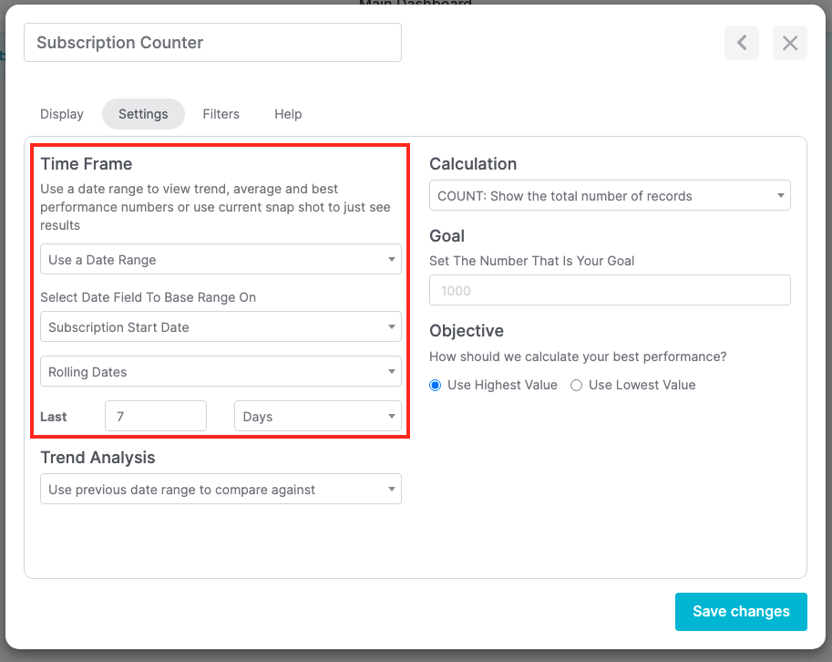The image size is (832, 662).
Task: Expand the chevron on the Calculation dropdown
Action: point(780,195)
